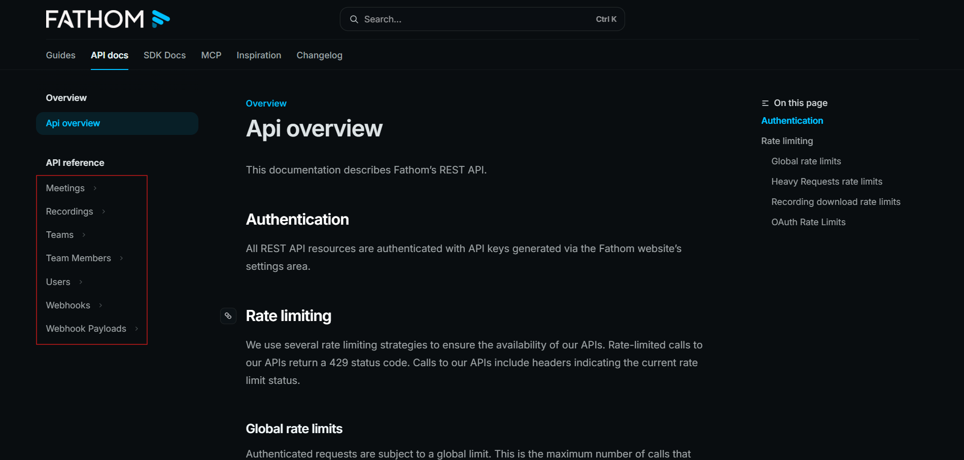The height and width of the screenshot is (460, 964).
Task: Open the Guides tab
Action: pos(61,55)
